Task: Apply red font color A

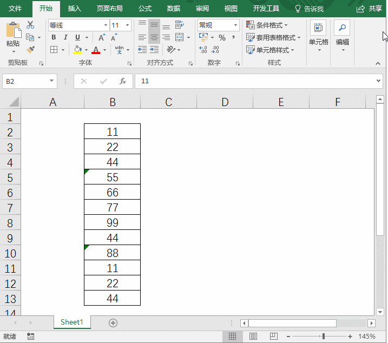Action: pos(96,50)
